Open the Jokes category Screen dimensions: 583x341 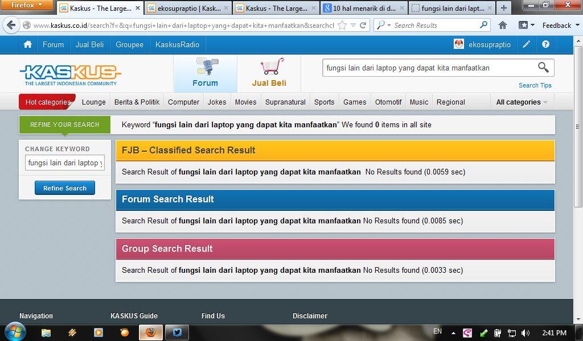217,102
